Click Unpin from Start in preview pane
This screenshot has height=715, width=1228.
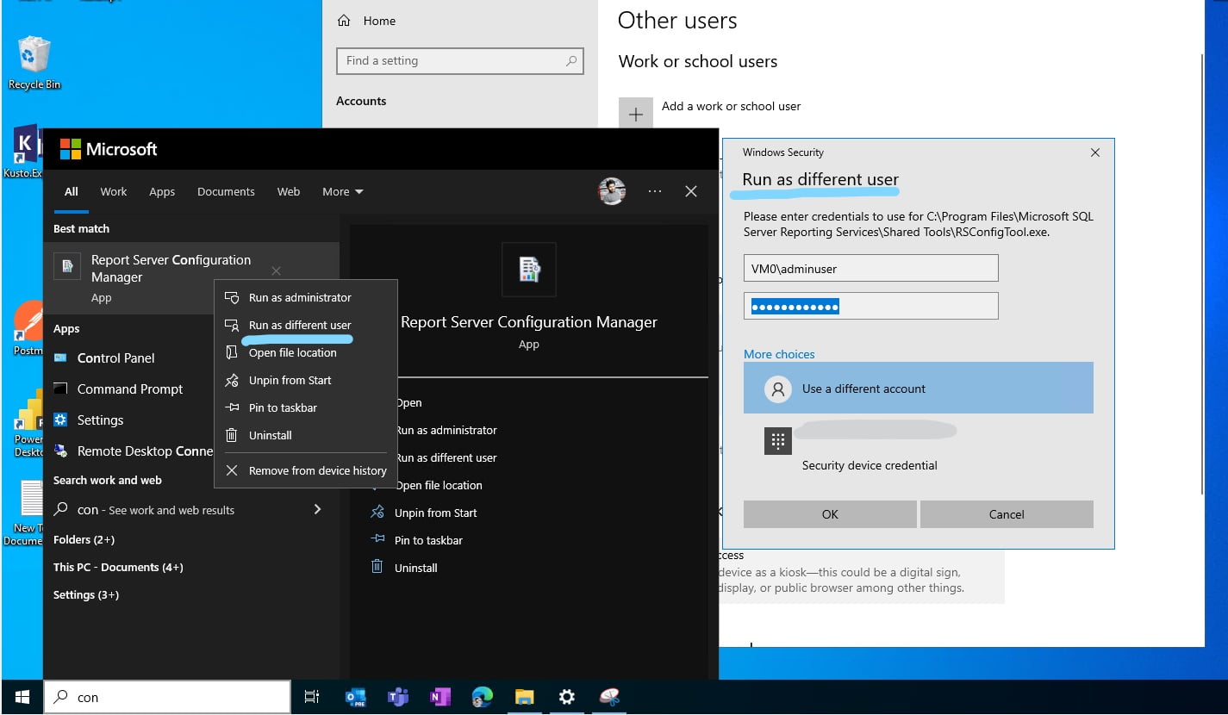424,513
